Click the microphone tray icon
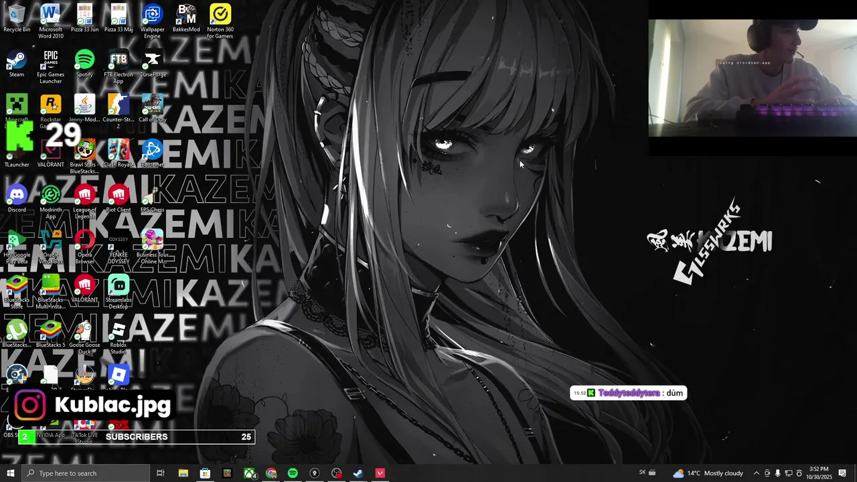This screenshot has width=857, height=482. (778, 473)
